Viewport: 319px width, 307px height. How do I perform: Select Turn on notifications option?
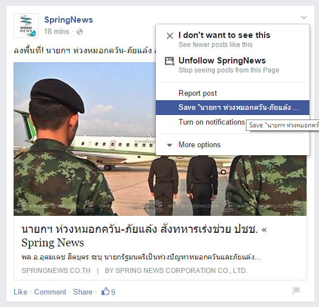pyautogui.click(x=211, y=122)
